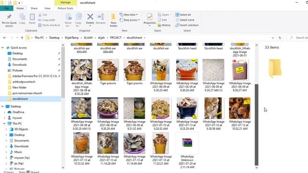Viewport: 308px width, 173px height.
Task: Click the Manage contextual tab
Action: pyautogui.click(x=65, y=2)
